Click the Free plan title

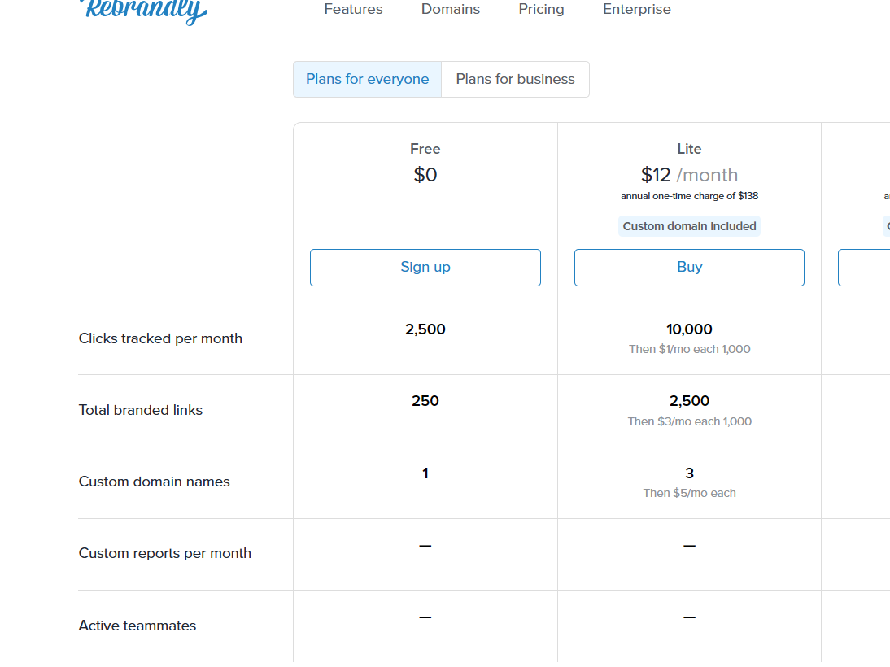(x=425, y=149)
